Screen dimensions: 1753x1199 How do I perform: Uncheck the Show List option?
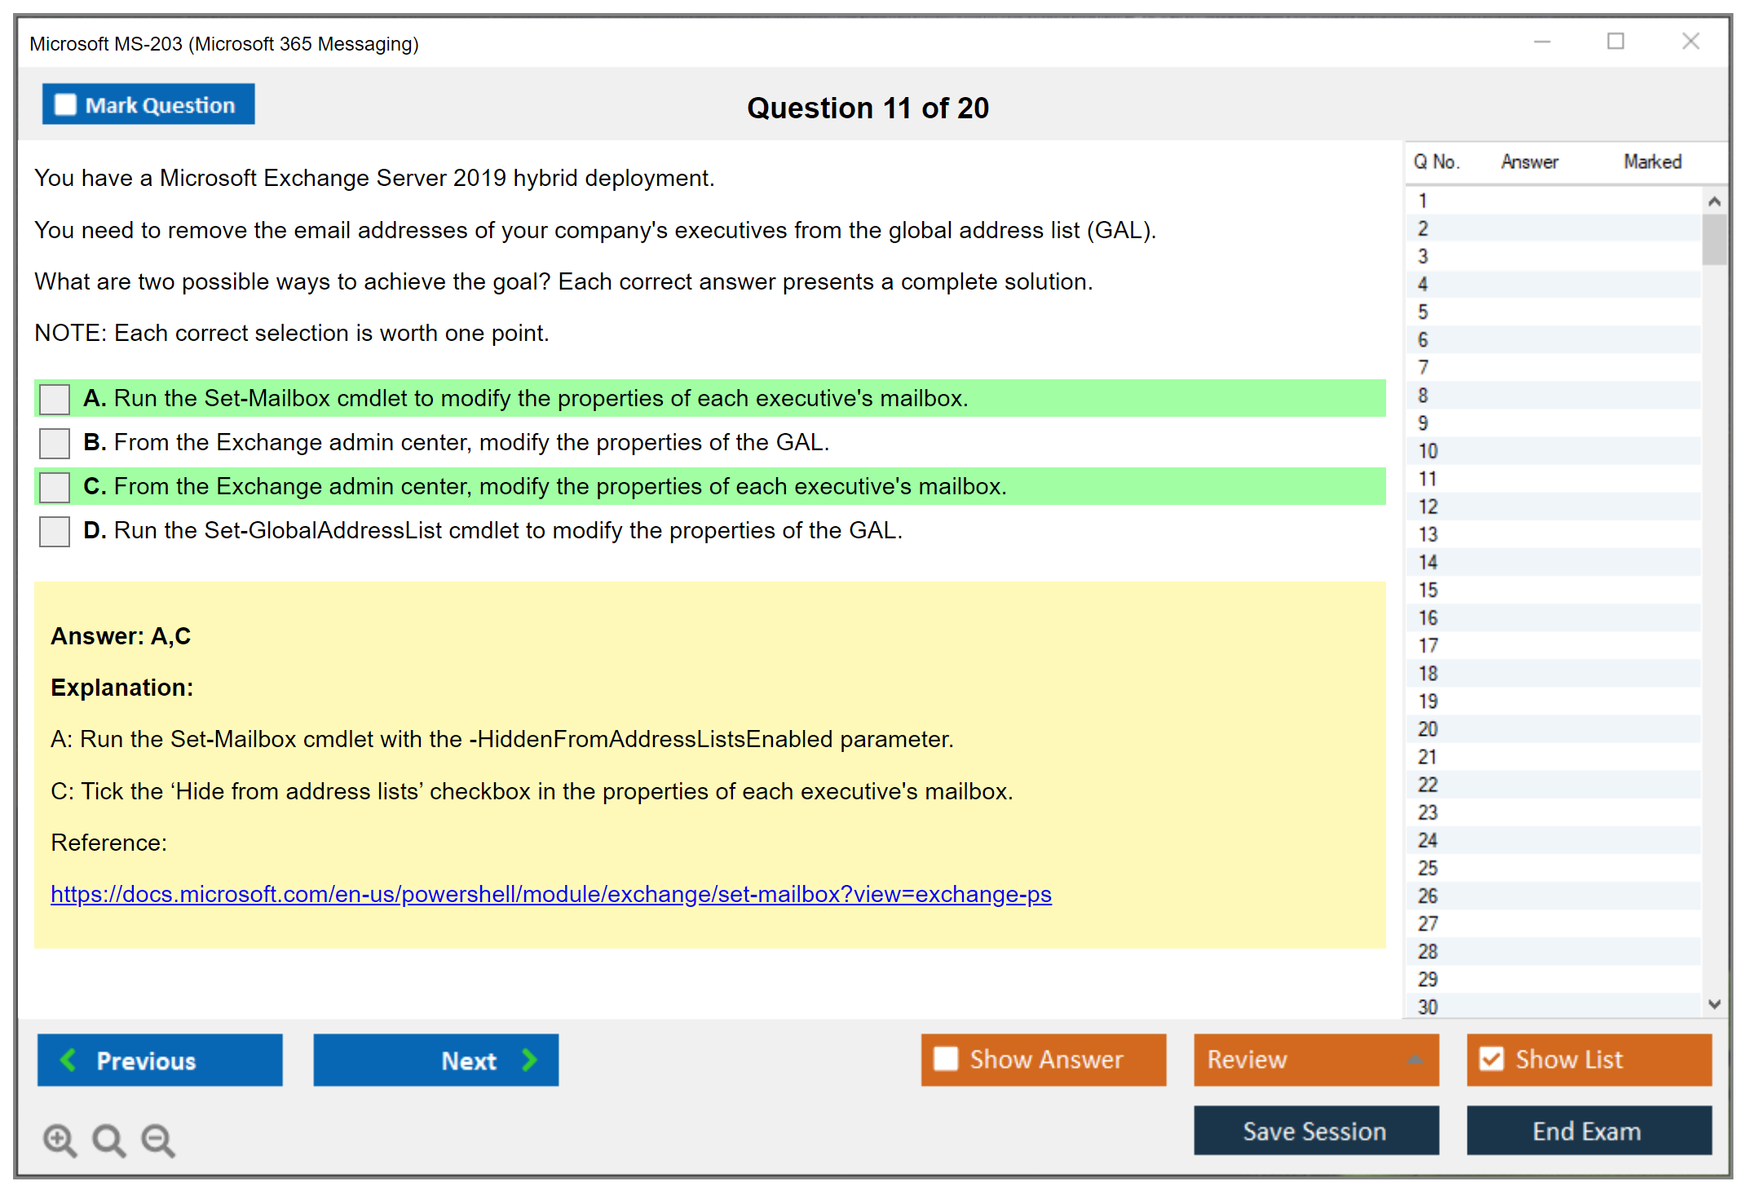(1491, 1059)
